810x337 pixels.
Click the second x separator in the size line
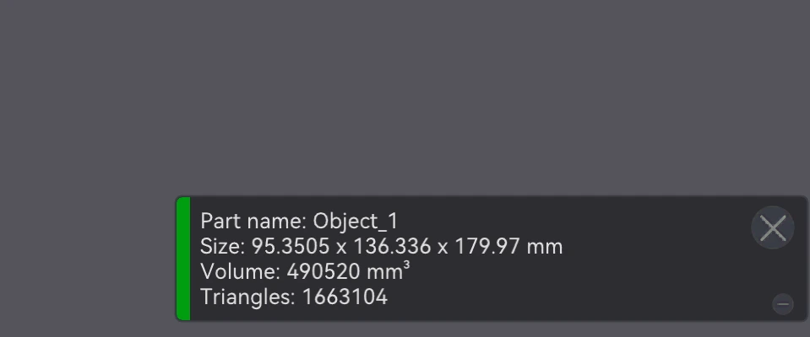coord(443,248)
